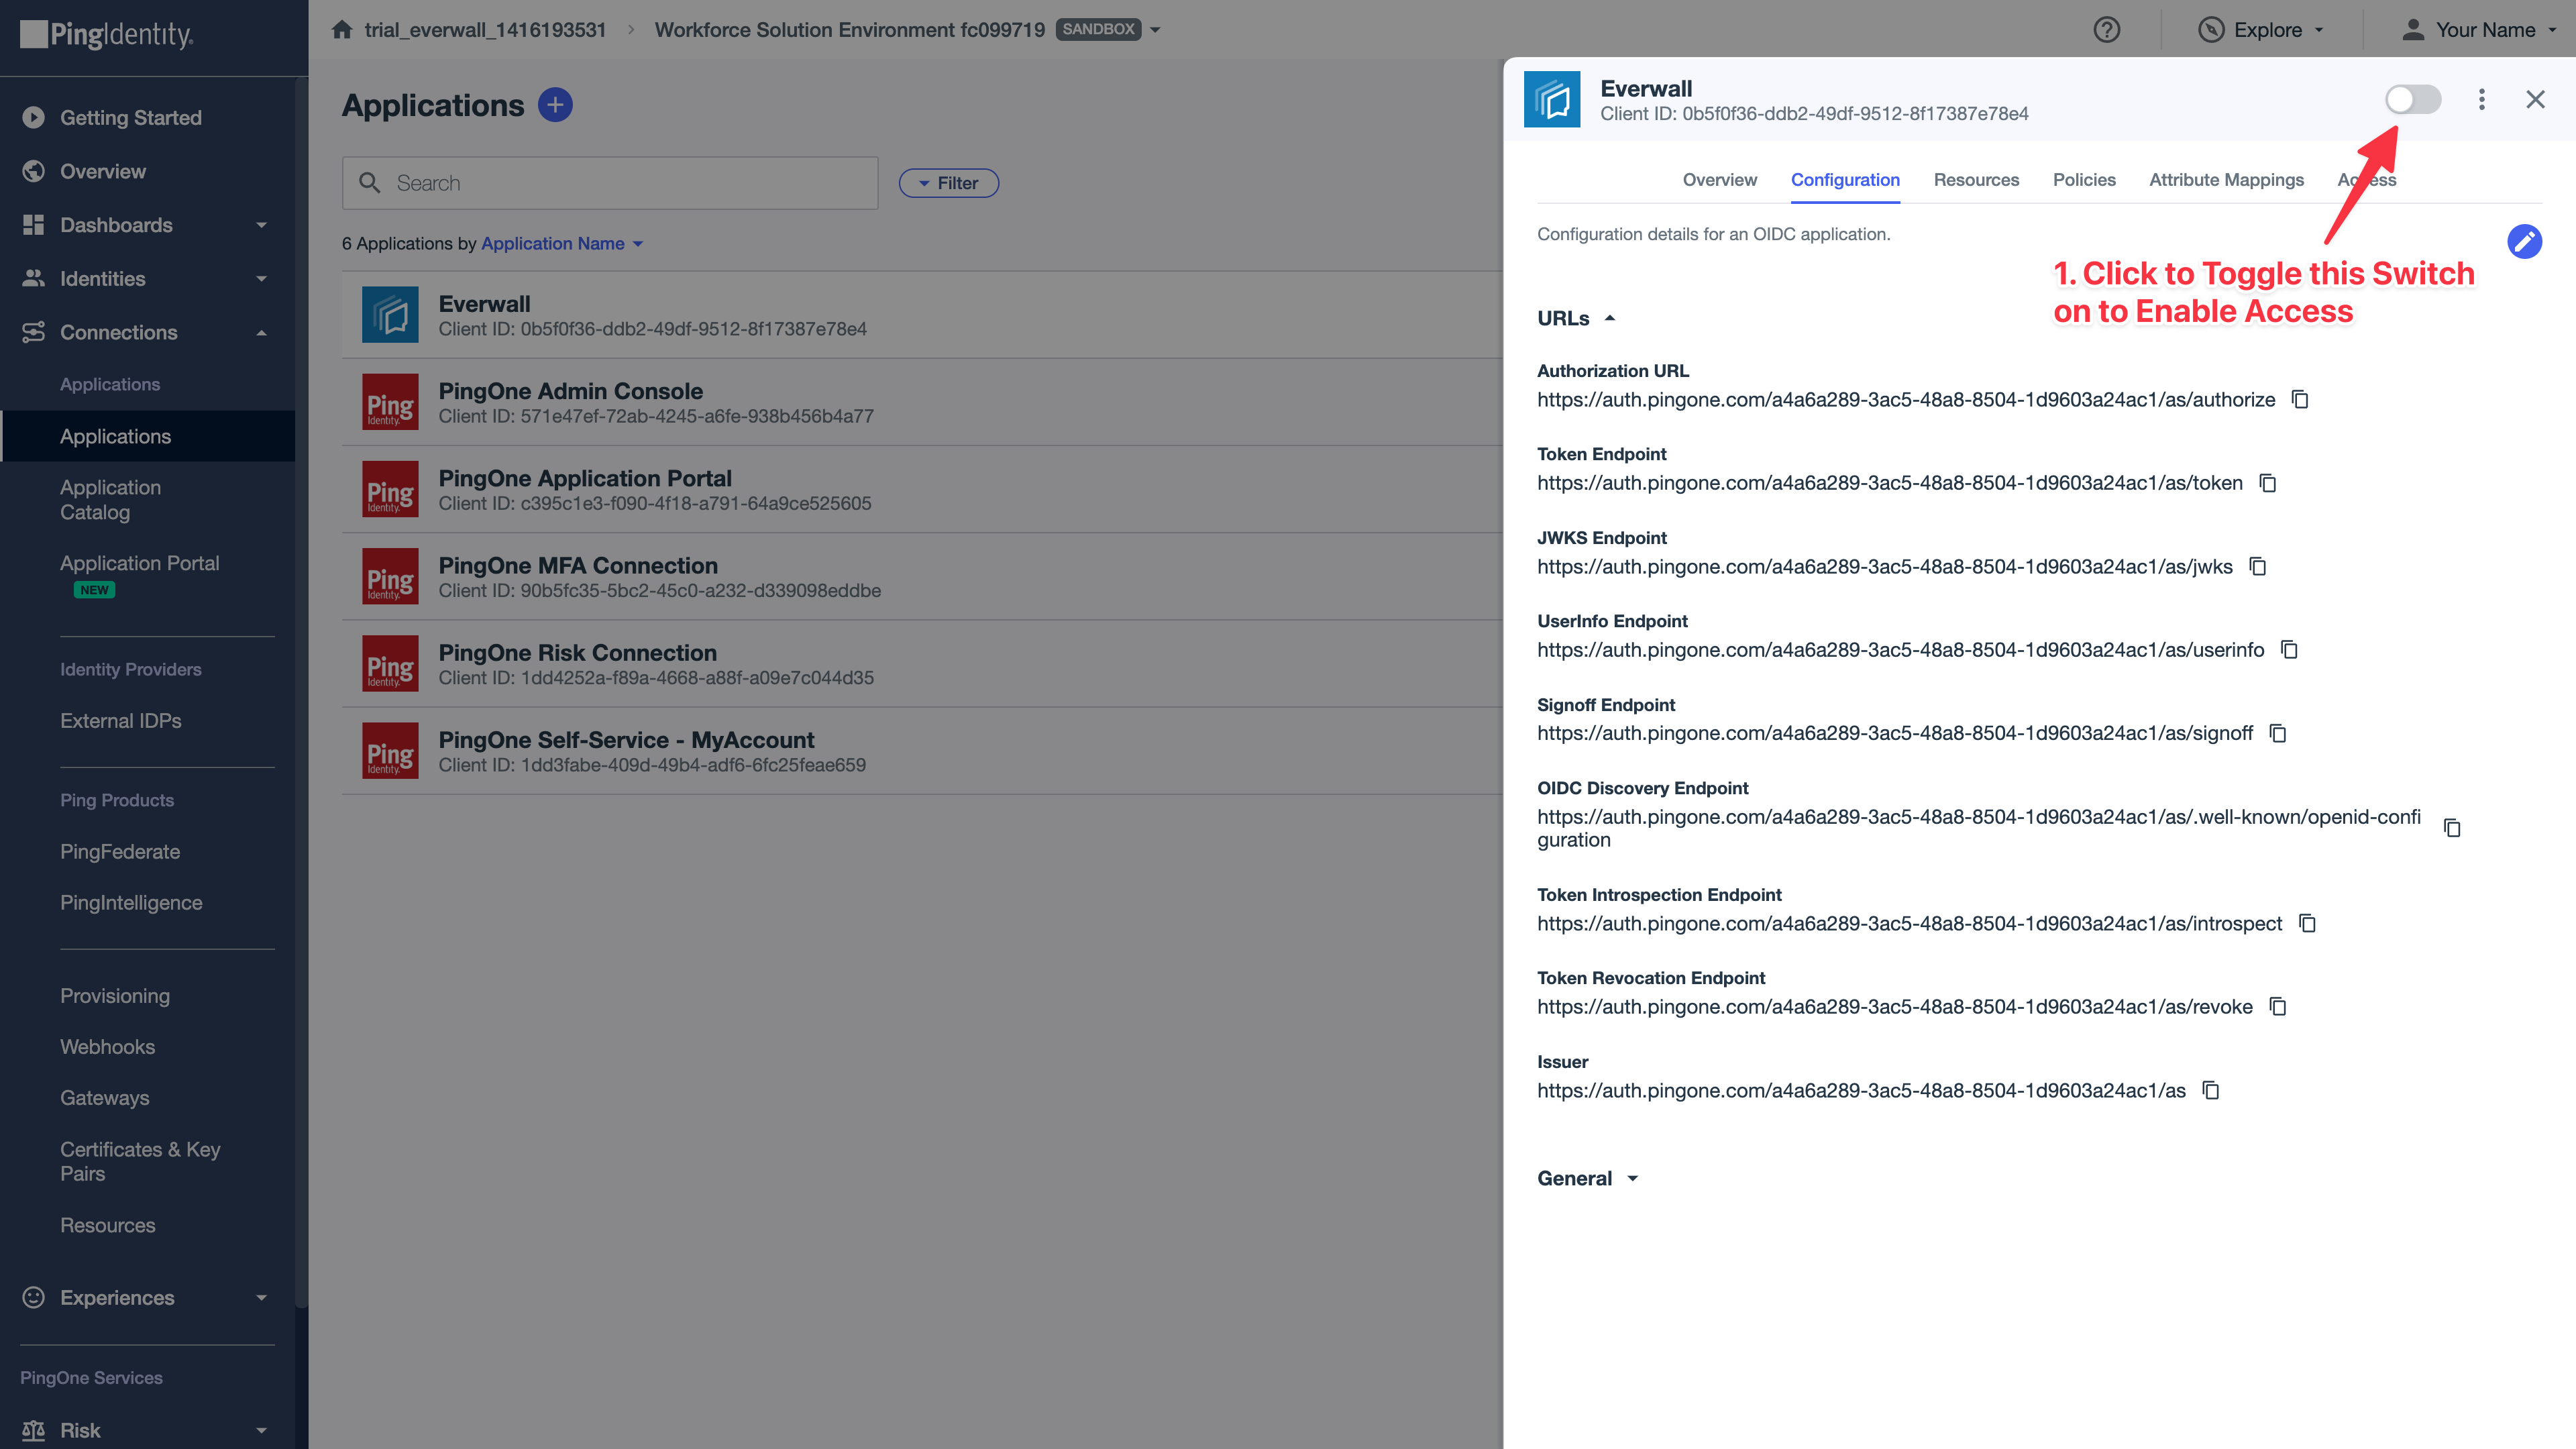
Task: Click the PingOne Self-Service MyAccount logo icon
Action: click(x=390, y=750)
